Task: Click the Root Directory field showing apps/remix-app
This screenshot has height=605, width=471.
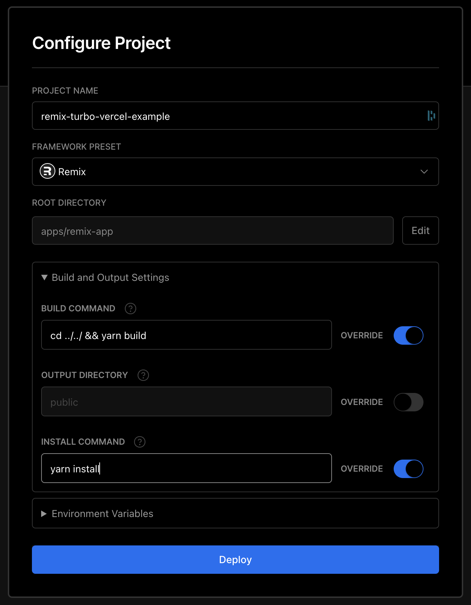Action: click(213, 231)
